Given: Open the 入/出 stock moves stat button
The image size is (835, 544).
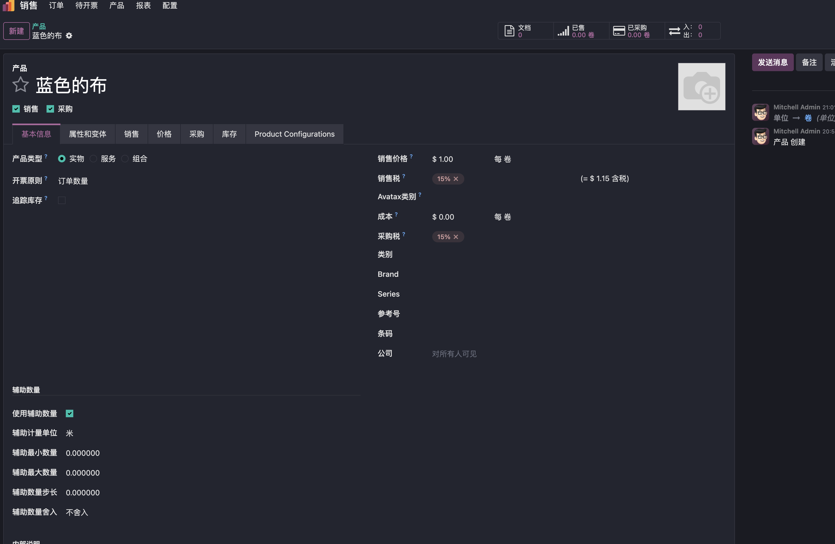Looking at the screenshot, I should click(692, 31).
